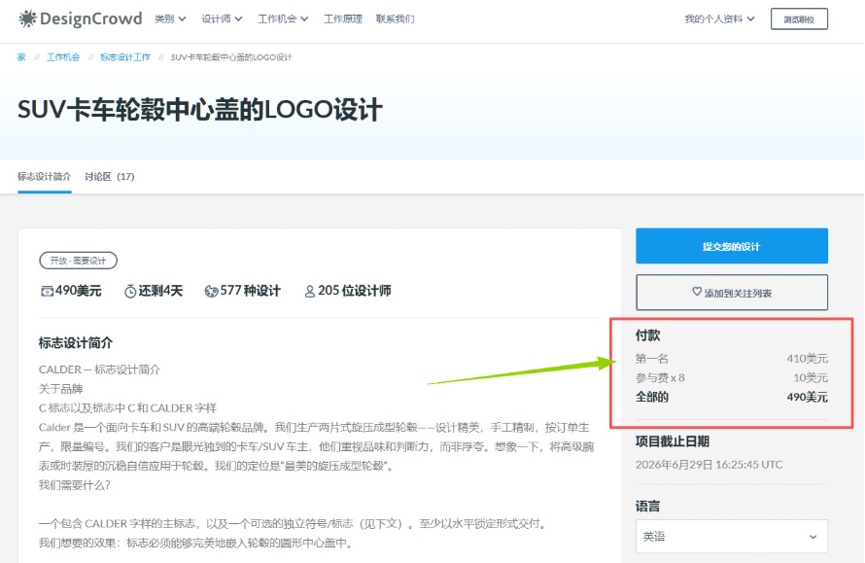Click the 付款 heading
The width and height of the screenshot is (865, 563).
pyautogui.click(x=647, y=335)
